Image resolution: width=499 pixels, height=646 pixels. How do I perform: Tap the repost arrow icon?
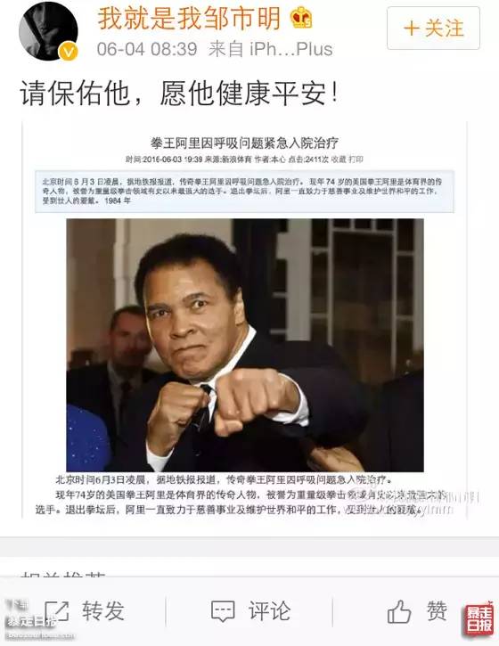point(56,611)
